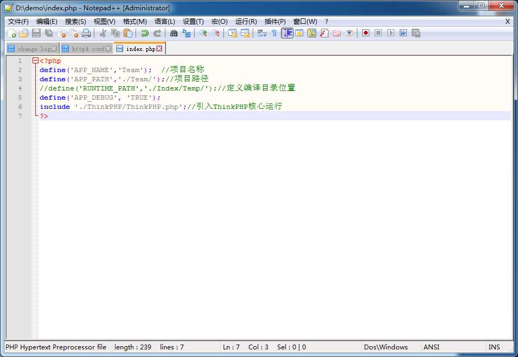Save the current recorded macro icon
The width and height of the screenshot is (518, 357).
pos(416,33)
